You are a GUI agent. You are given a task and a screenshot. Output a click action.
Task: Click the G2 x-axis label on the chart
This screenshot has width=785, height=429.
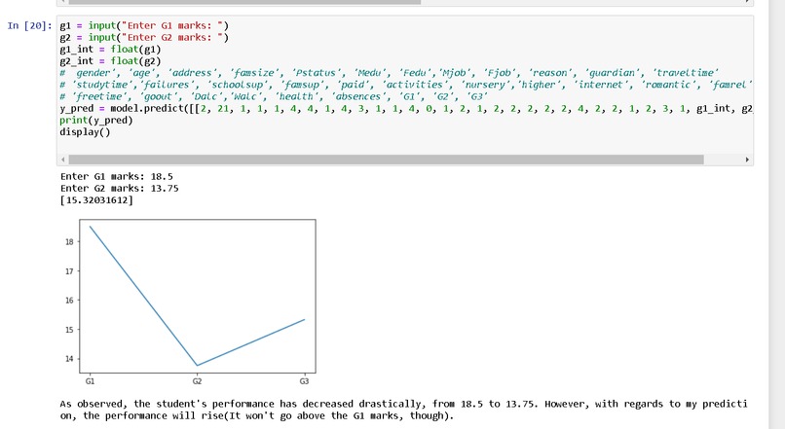pos(198,381)
